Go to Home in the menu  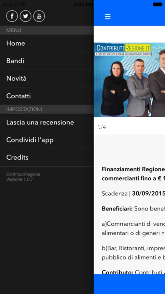point(47,43)
